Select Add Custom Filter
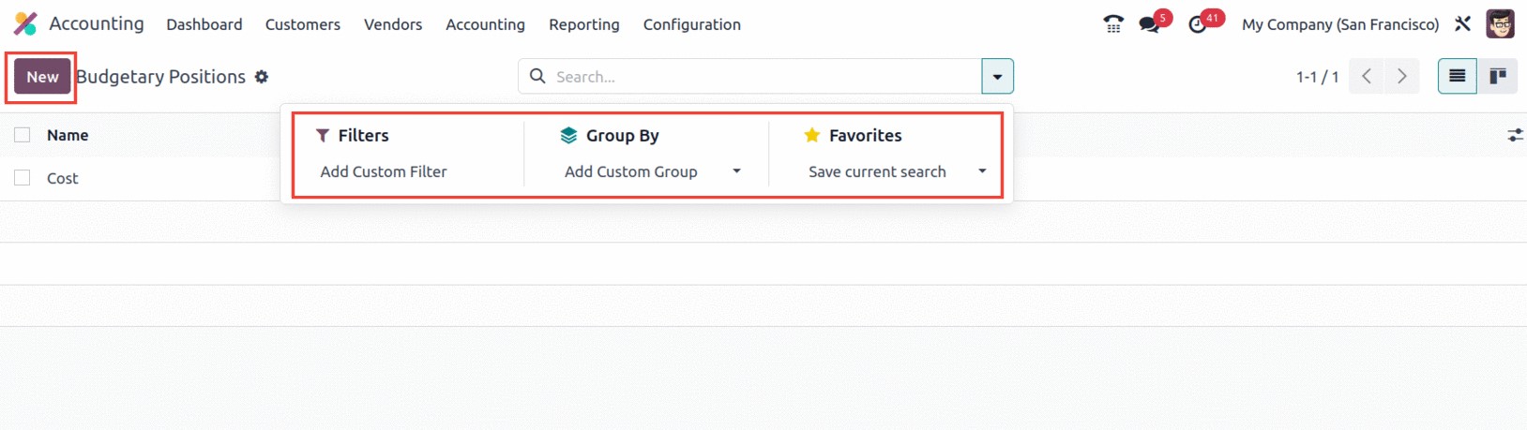The height and width of the screenshot is (430, 1527). [x=384, y=171]
